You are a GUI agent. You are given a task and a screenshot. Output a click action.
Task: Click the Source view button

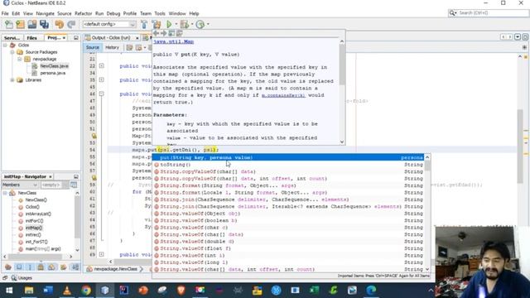pyautogui.click(x=92, y=48)
